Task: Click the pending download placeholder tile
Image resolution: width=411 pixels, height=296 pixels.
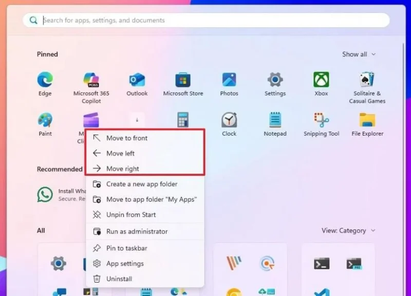Action: point(137,120)
